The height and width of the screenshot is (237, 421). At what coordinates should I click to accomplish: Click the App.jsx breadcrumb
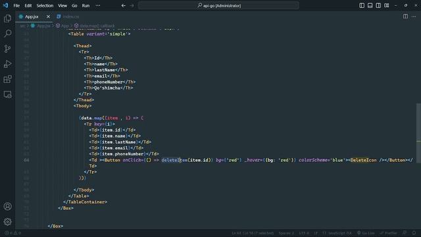(x=43, y=26)
